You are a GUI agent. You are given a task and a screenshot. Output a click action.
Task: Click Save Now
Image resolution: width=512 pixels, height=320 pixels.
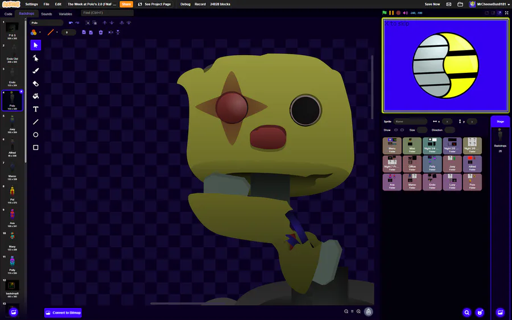tap(432, 4)
